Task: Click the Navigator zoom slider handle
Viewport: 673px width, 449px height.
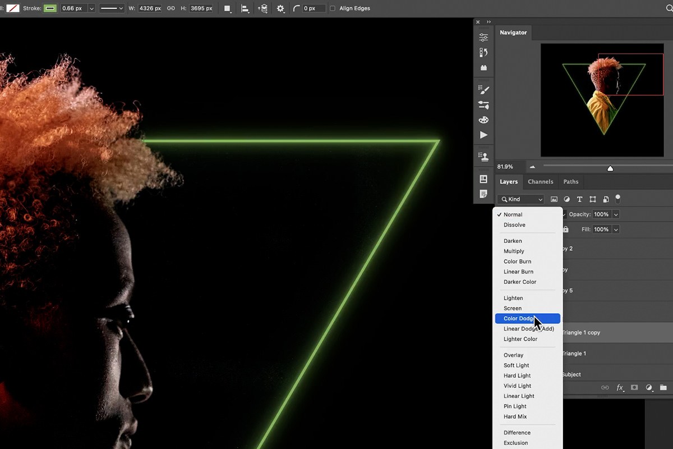Action: point(610,168)
